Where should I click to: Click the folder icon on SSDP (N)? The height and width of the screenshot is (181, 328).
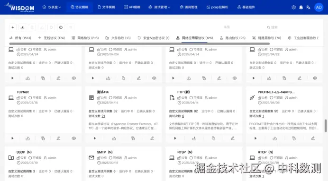11,158
